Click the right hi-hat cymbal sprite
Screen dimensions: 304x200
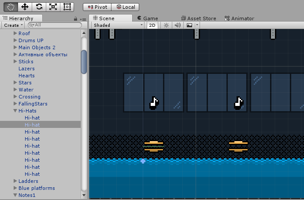tap(238, 146)
